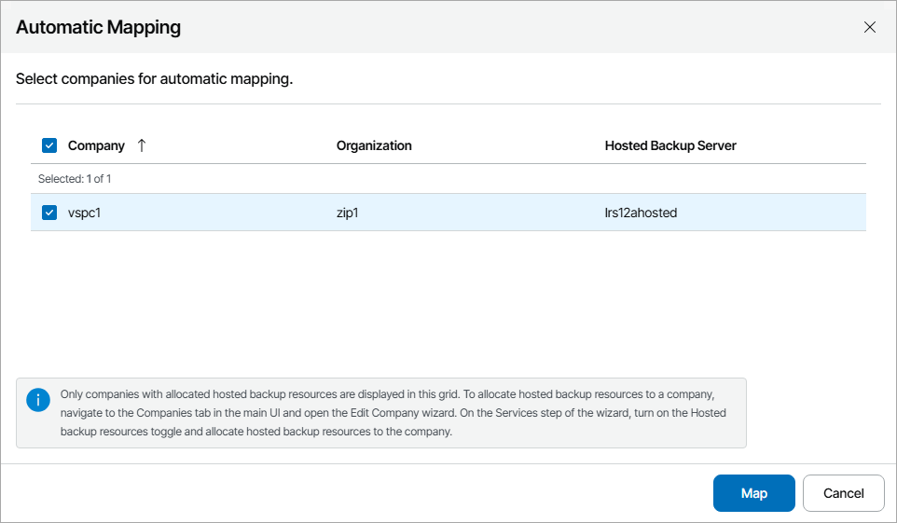The width and height of the screenshot is (897, 523).
Task: Sort by Hosted Backup Server header
Action: pos(670,145)
